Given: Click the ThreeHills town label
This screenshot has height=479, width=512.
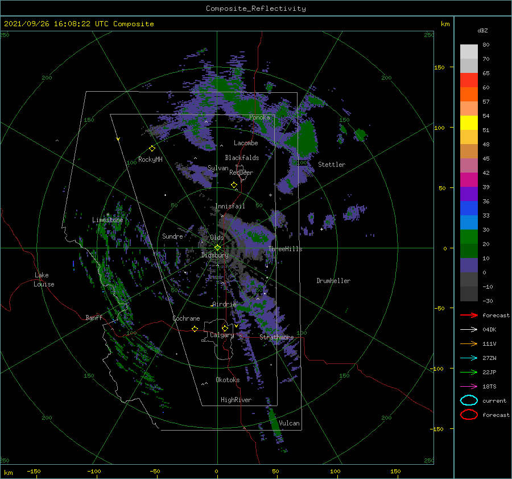Looking at the screenshot, I should pos(285,249).
